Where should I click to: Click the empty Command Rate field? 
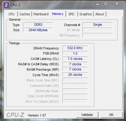[x=75, y=85]
